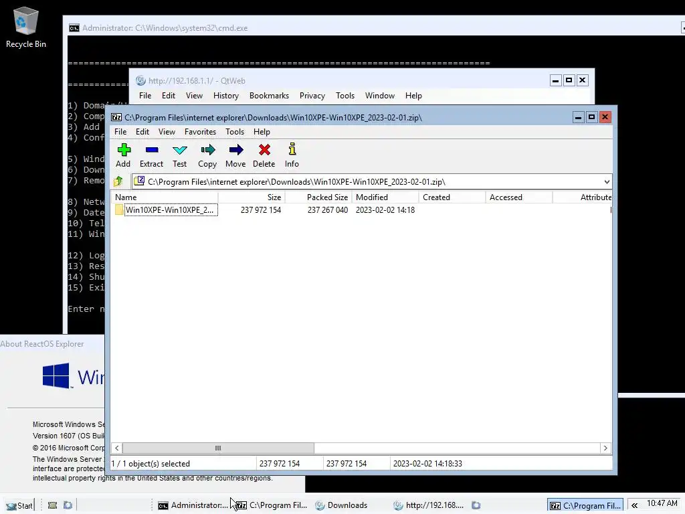Run Test on the archive
Viewport: 685px width, 514px height.
(x=179, y=155)
